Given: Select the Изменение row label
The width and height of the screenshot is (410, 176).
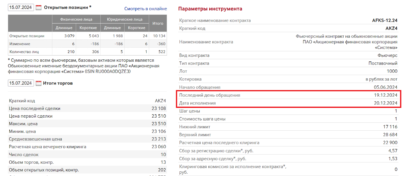Looking at the screenshot, I should click(x=20, y=44).
